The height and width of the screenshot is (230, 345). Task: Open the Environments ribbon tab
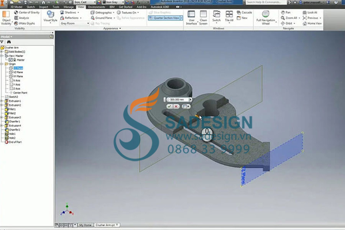[x=97, y=7]
